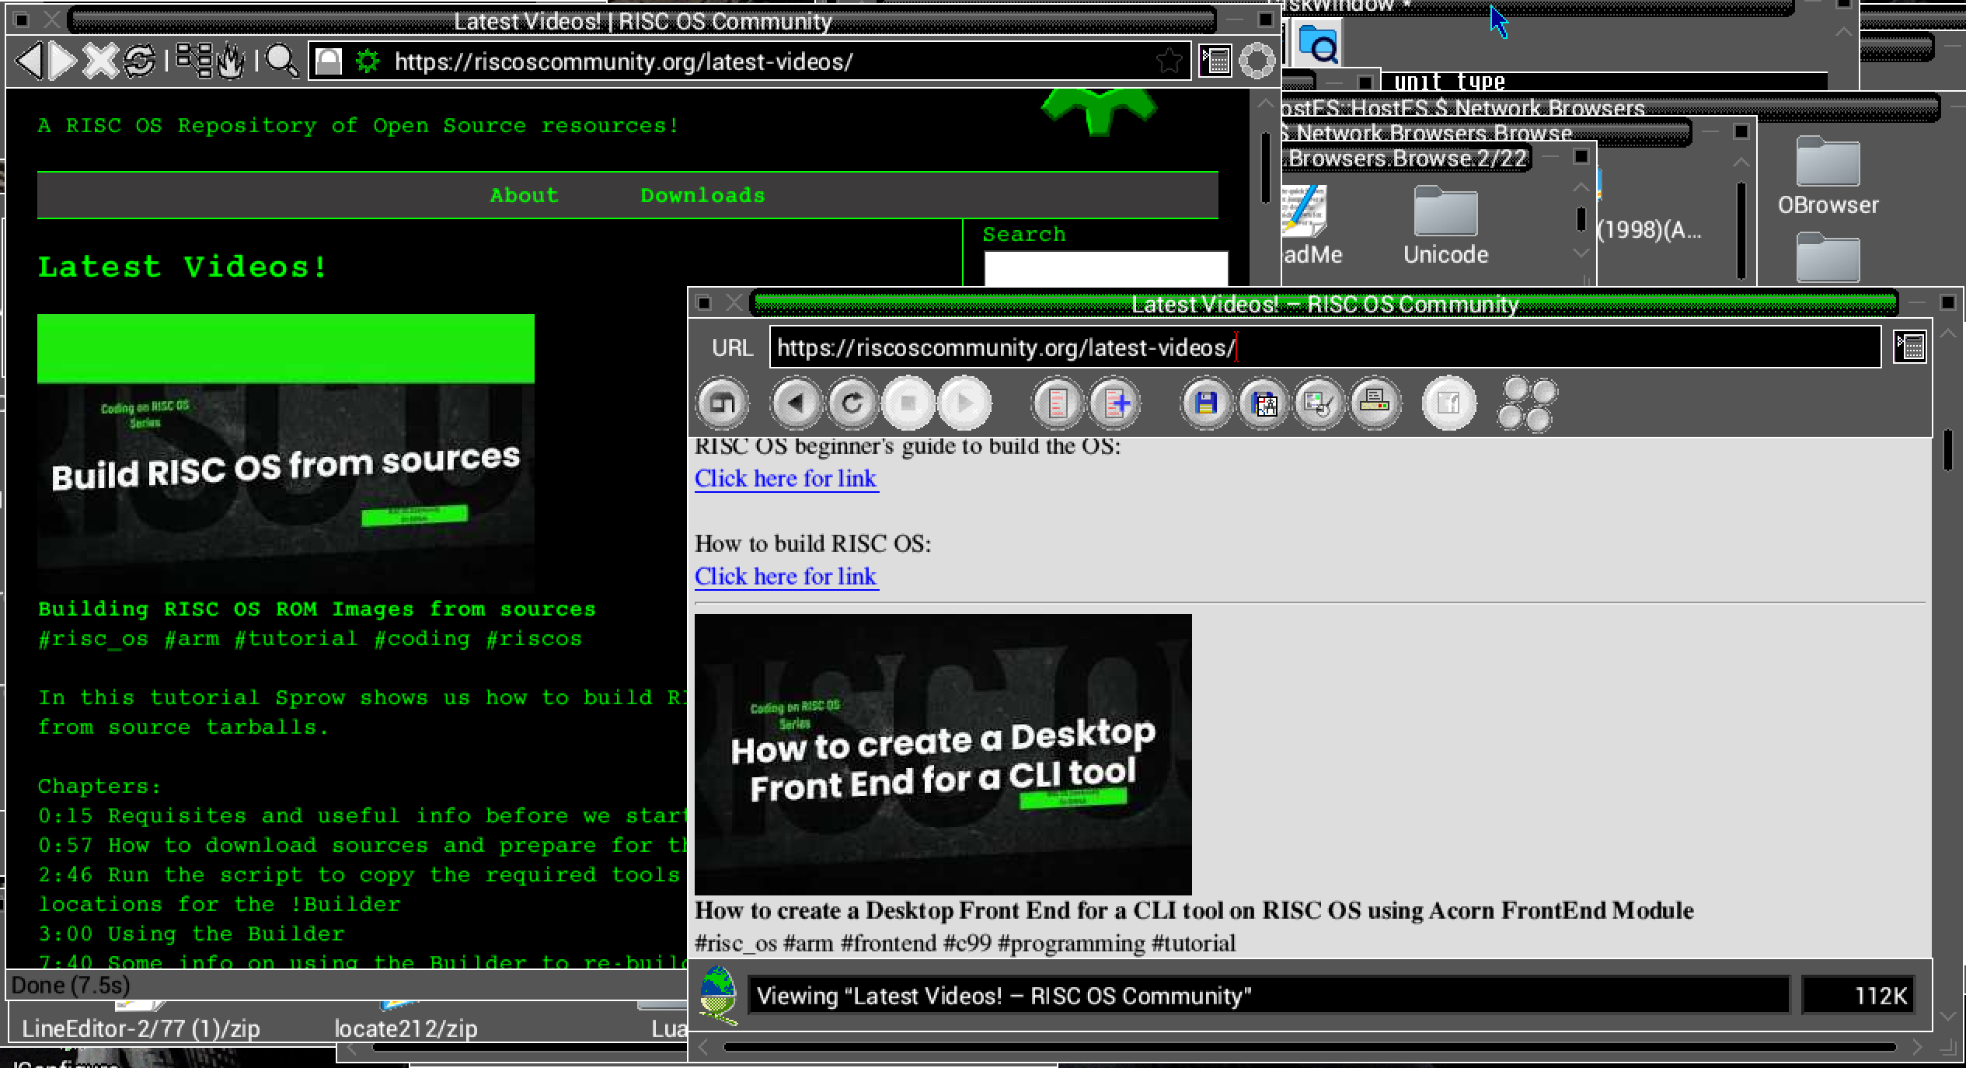1966x1068 pixels.
Task: Open the About menu item on the page
Action: [x=524, y=195]
